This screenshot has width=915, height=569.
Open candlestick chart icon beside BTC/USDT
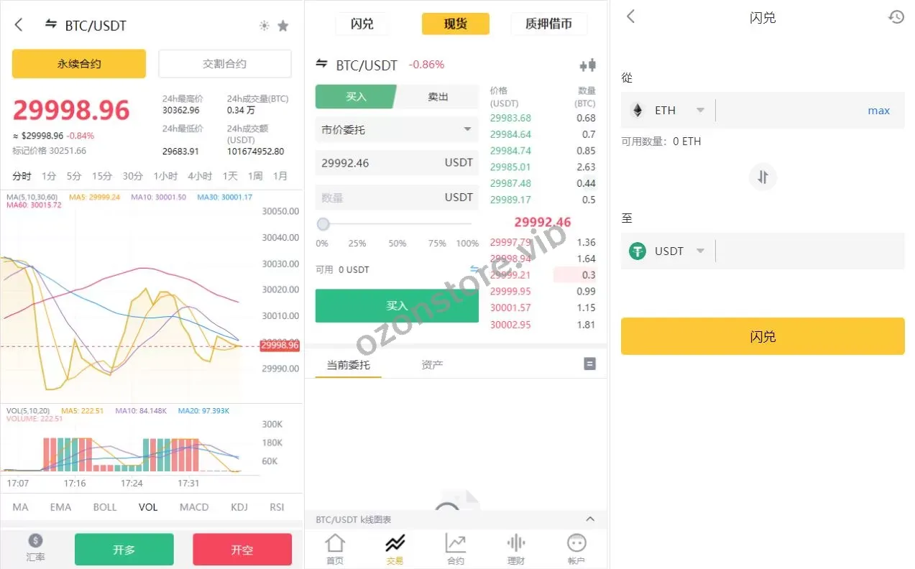(x=588, y=65)
